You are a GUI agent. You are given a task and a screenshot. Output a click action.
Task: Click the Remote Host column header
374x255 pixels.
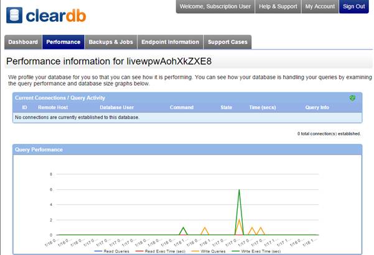click(x=53, y=107)
